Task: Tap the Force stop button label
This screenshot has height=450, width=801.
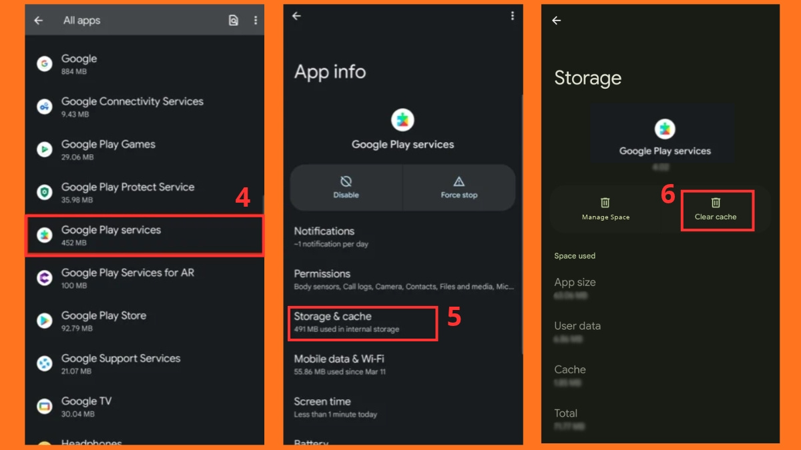Action: (459, 195)
